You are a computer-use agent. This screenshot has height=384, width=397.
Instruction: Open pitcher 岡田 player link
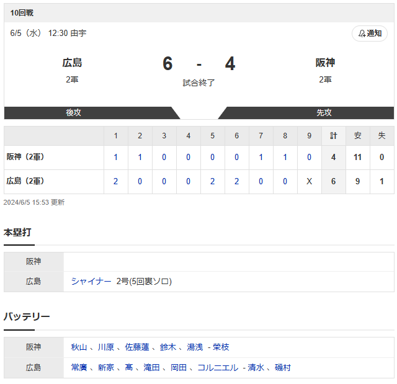pyautogui.click(x=179, y=367)
